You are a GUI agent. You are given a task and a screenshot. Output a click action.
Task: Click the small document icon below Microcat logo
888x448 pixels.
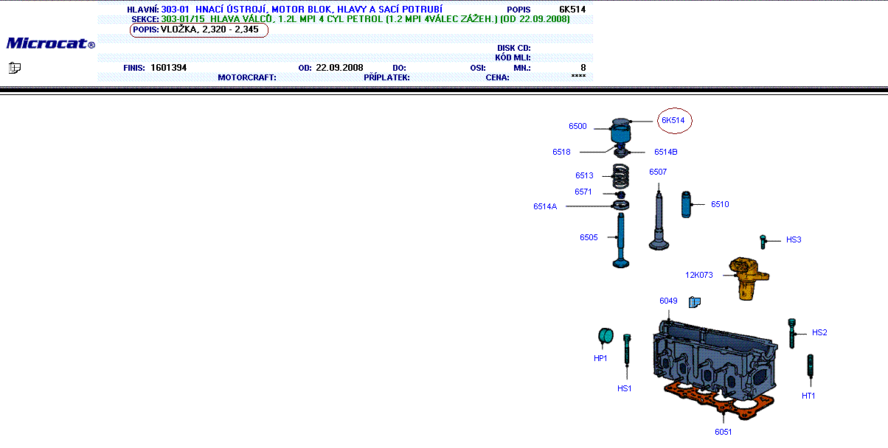click(15, 68)
